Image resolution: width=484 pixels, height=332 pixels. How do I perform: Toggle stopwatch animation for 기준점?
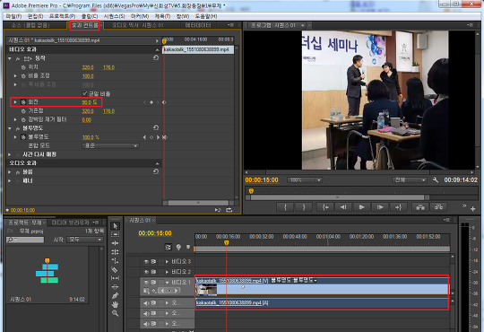(x=23, y=111)
